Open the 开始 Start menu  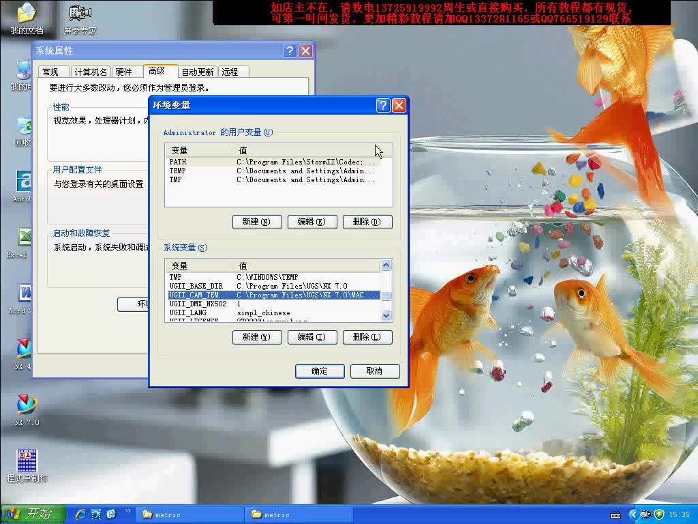33,514
